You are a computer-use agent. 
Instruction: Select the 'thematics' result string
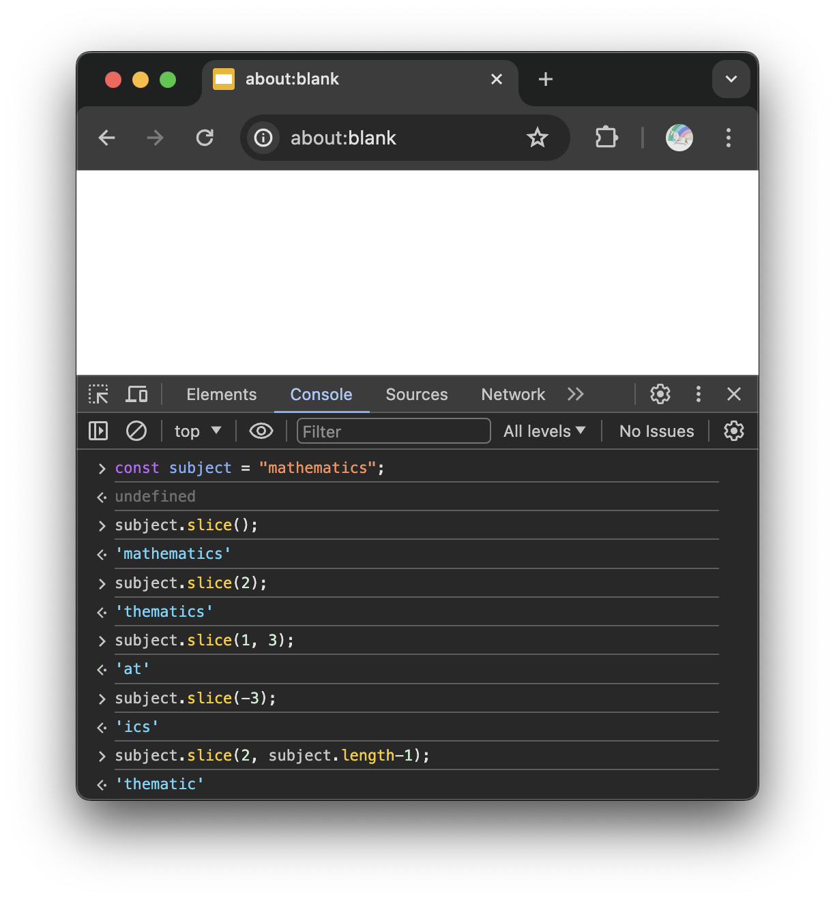(164, 612)
